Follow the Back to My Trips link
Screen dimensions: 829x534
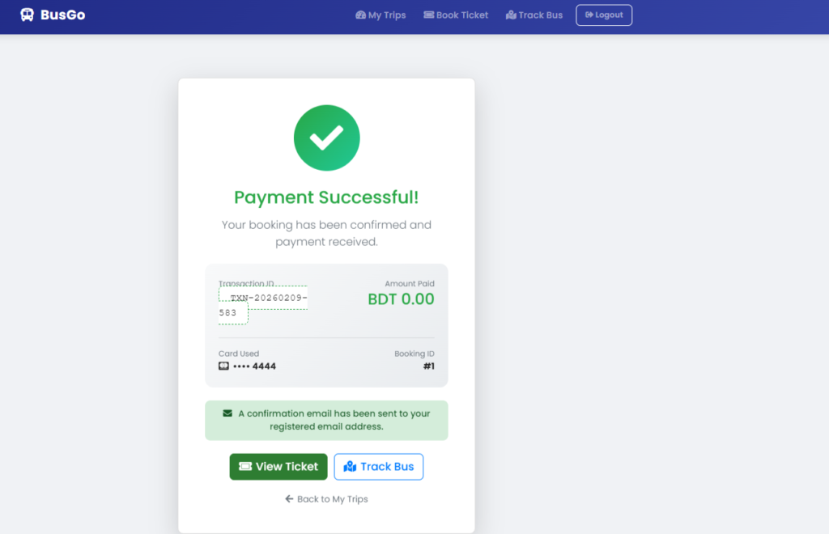[326, 499]
